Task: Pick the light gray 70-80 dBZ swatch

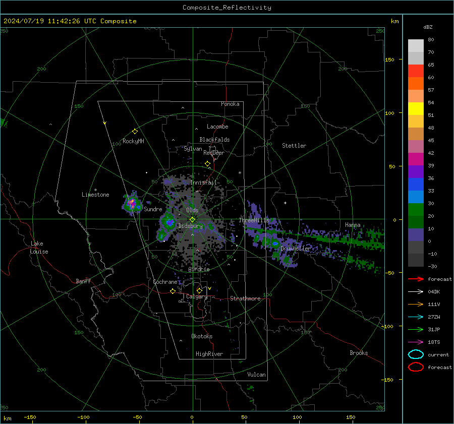Action: (416, 45)
